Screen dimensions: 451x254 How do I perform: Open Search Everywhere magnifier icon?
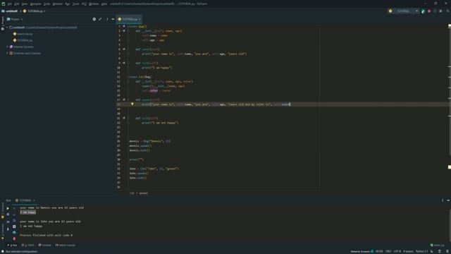(x=448, y=11)
